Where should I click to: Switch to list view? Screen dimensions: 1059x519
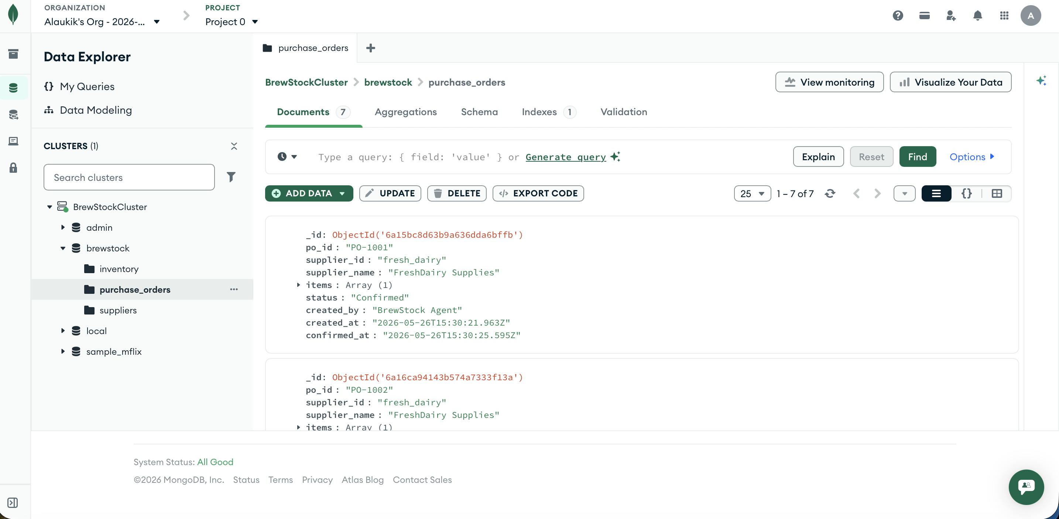point(936,193)
